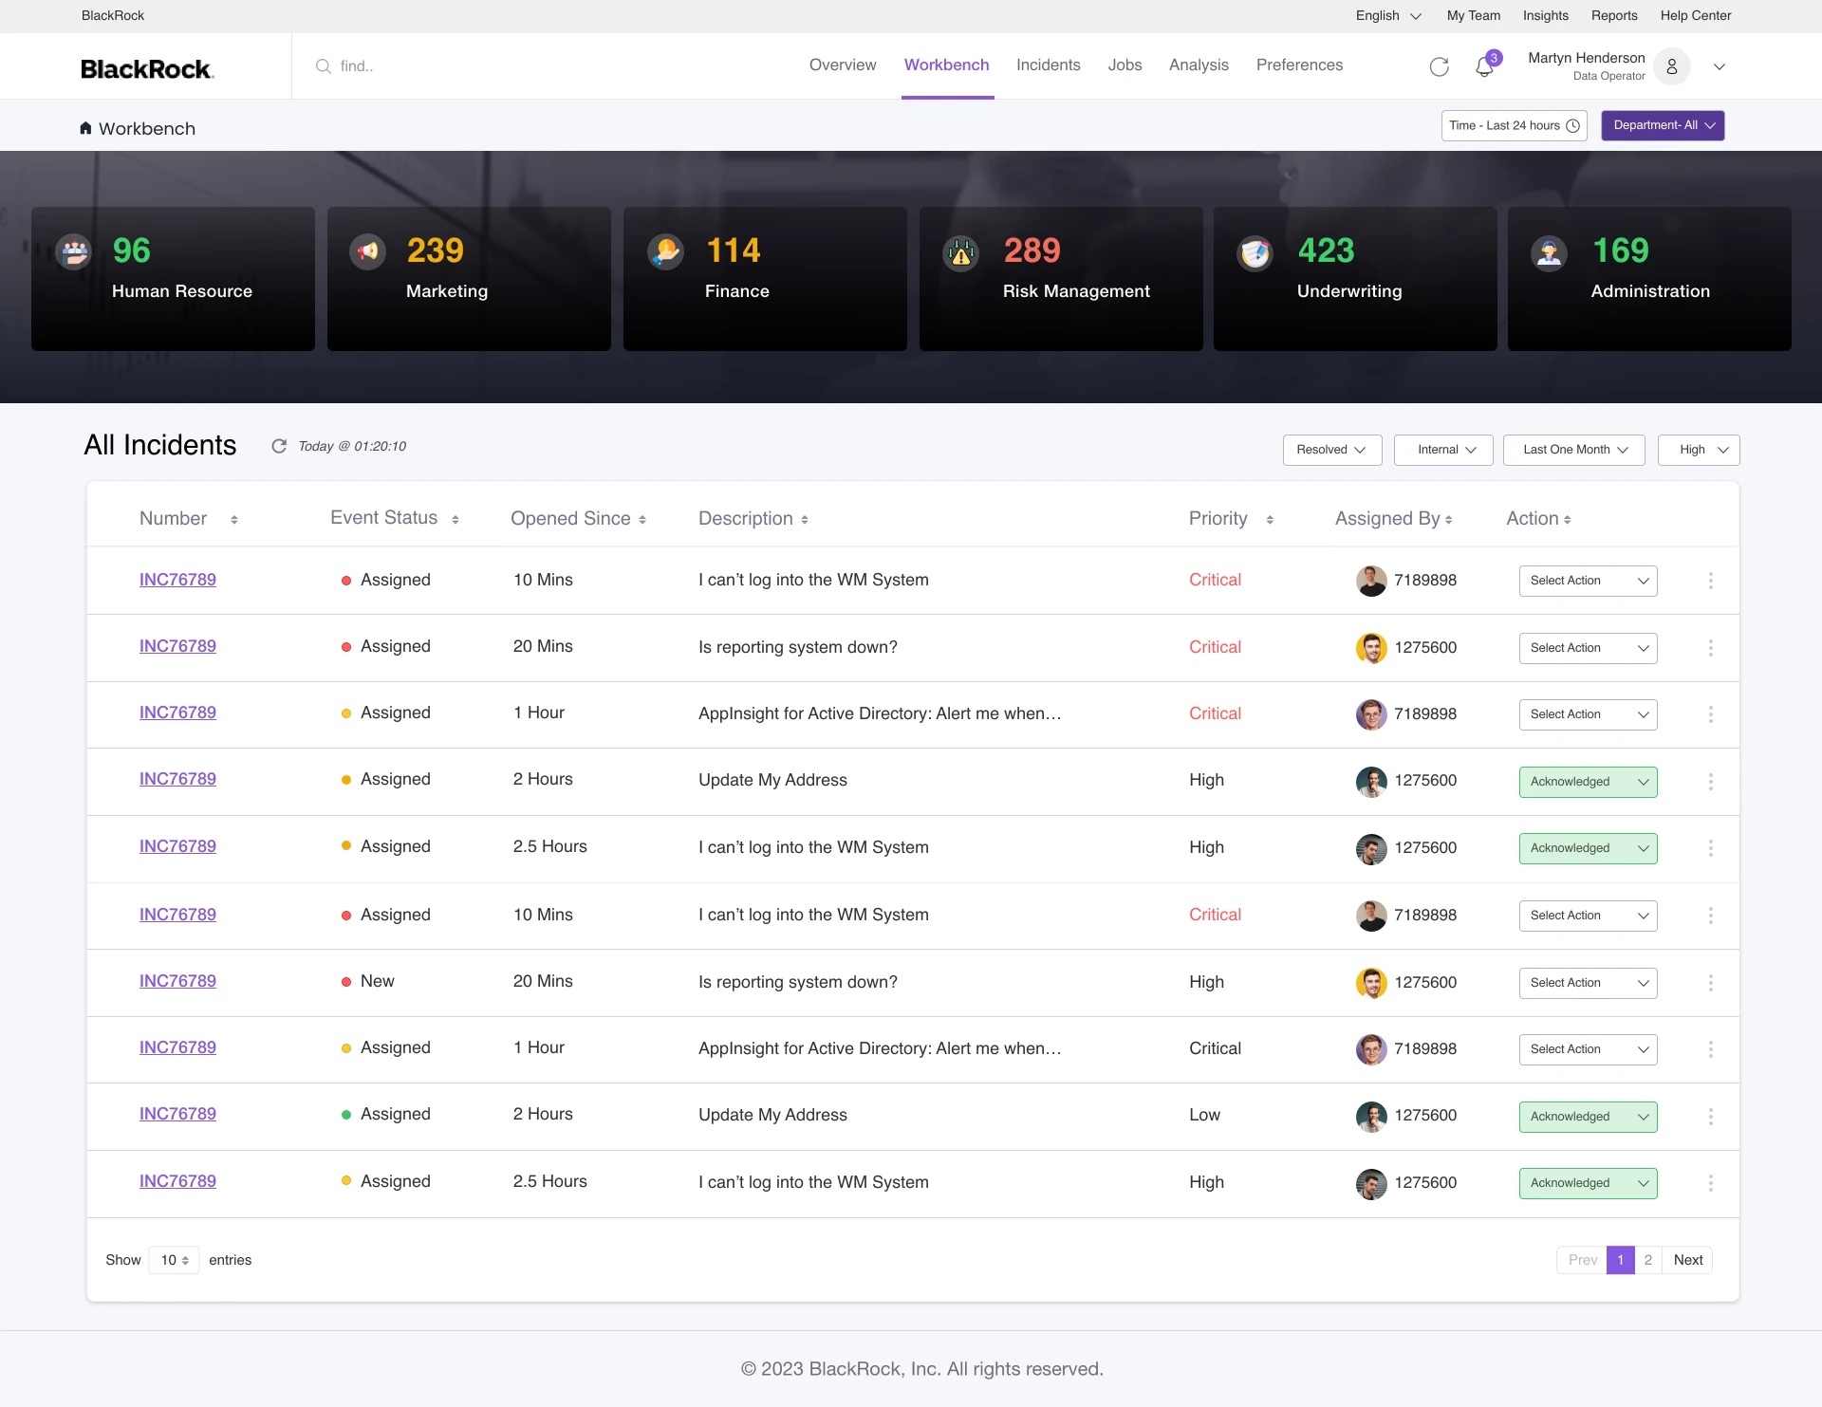
Task: Open the Jobs tab
Action: pos(1125,65)
